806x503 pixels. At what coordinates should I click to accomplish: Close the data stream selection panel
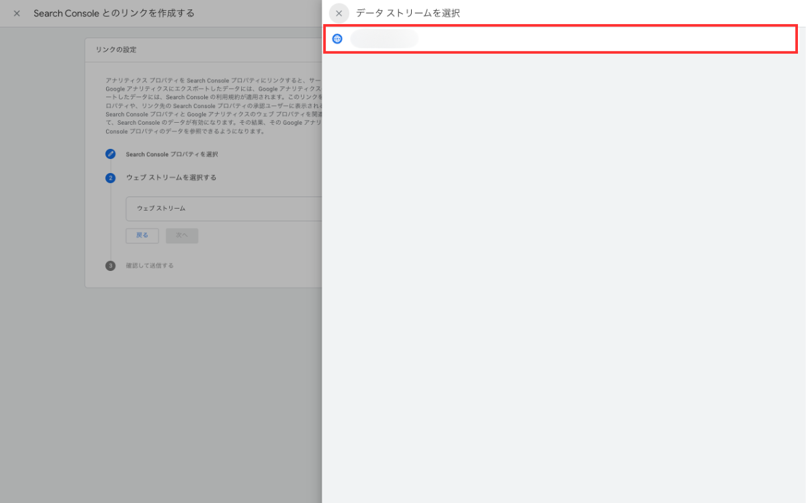(339, 13)
